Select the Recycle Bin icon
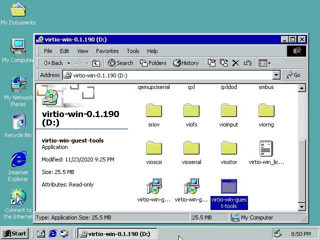 pyautogui.click(x=18, y=126)
